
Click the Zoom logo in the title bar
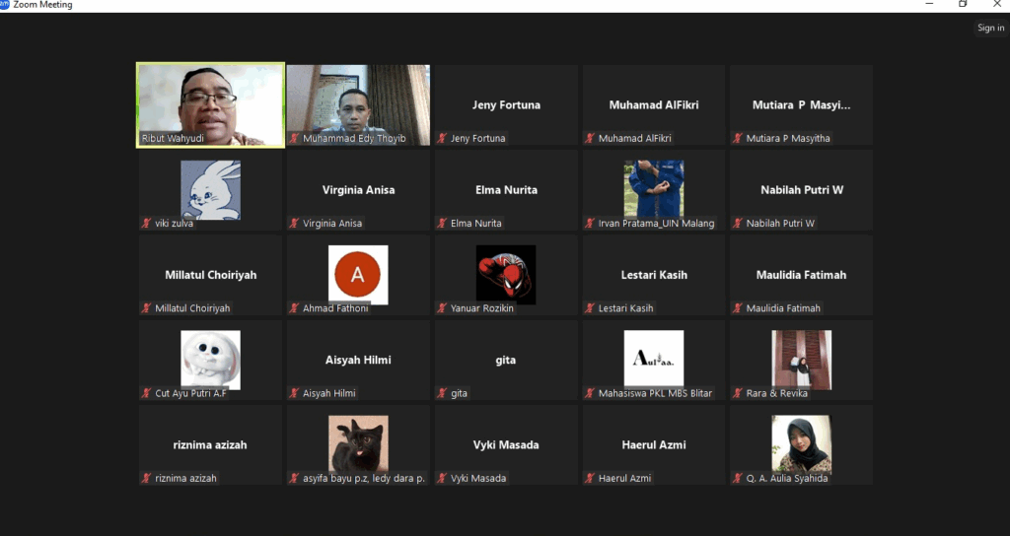click(x=5, y=5)
